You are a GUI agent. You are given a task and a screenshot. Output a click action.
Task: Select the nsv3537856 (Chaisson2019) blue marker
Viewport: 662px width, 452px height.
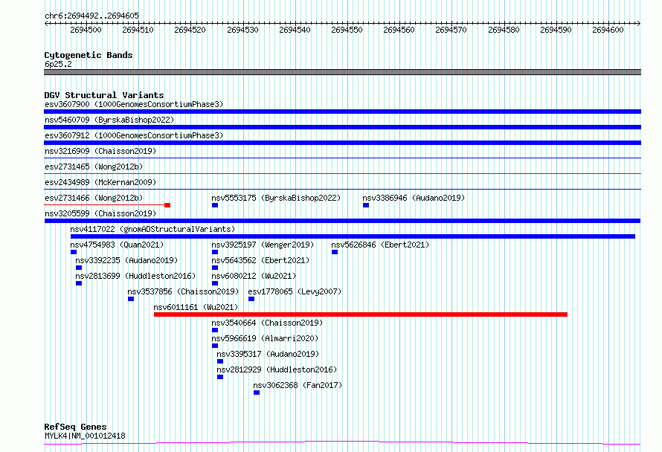point(131,299)
